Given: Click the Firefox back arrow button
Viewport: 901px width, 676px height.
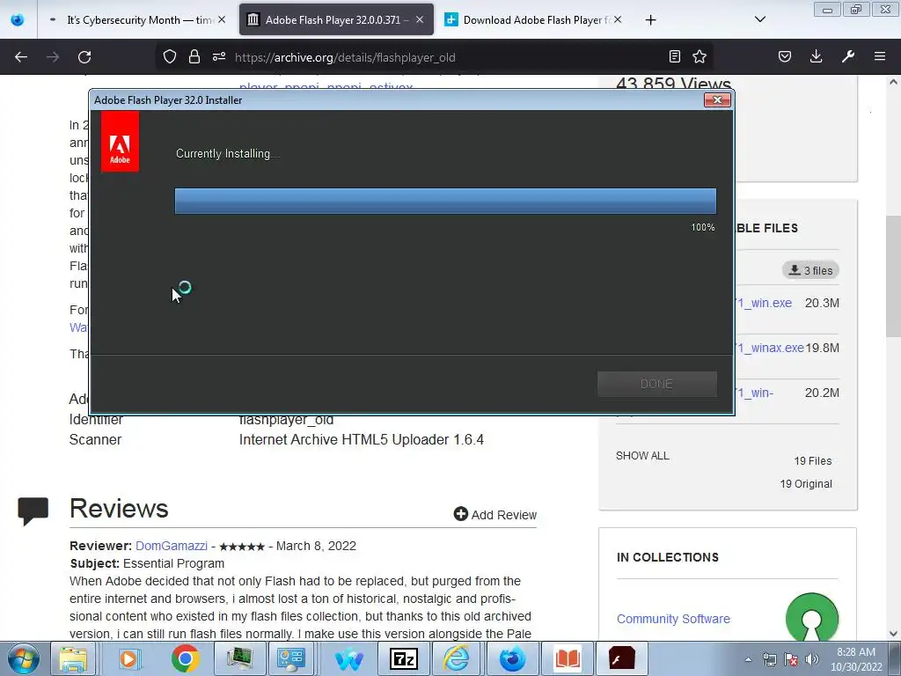Looking at the screenshot, I should 21,57.
